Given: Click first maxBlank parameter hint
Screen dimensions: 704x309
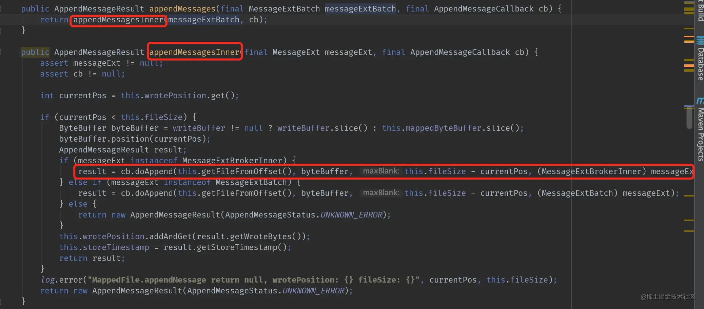Looking at the screenshot, I should pos(381,171).
